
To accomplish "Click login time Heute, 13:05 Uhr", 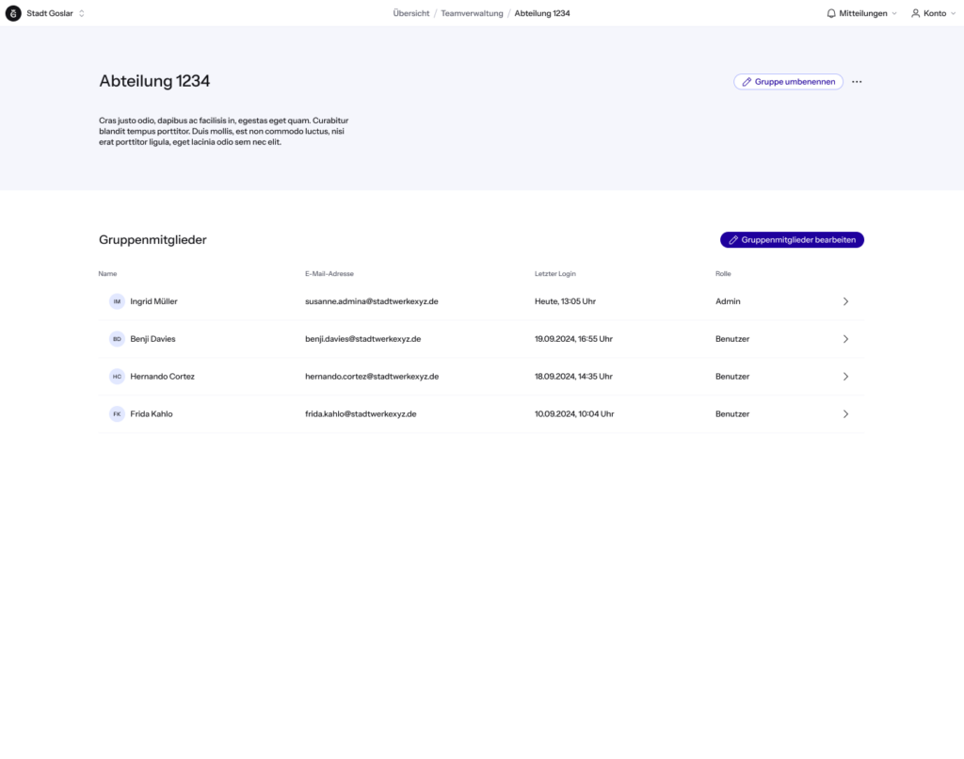I will pos(565,301).
